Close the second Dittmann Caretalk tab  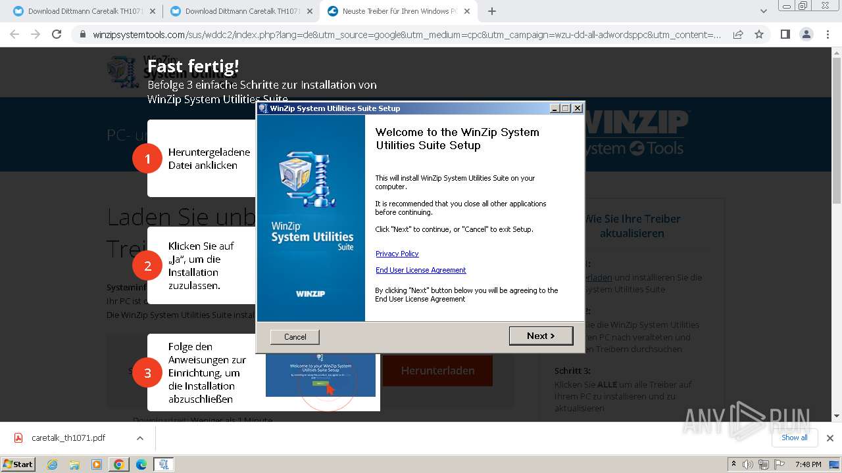pos(310,11)
